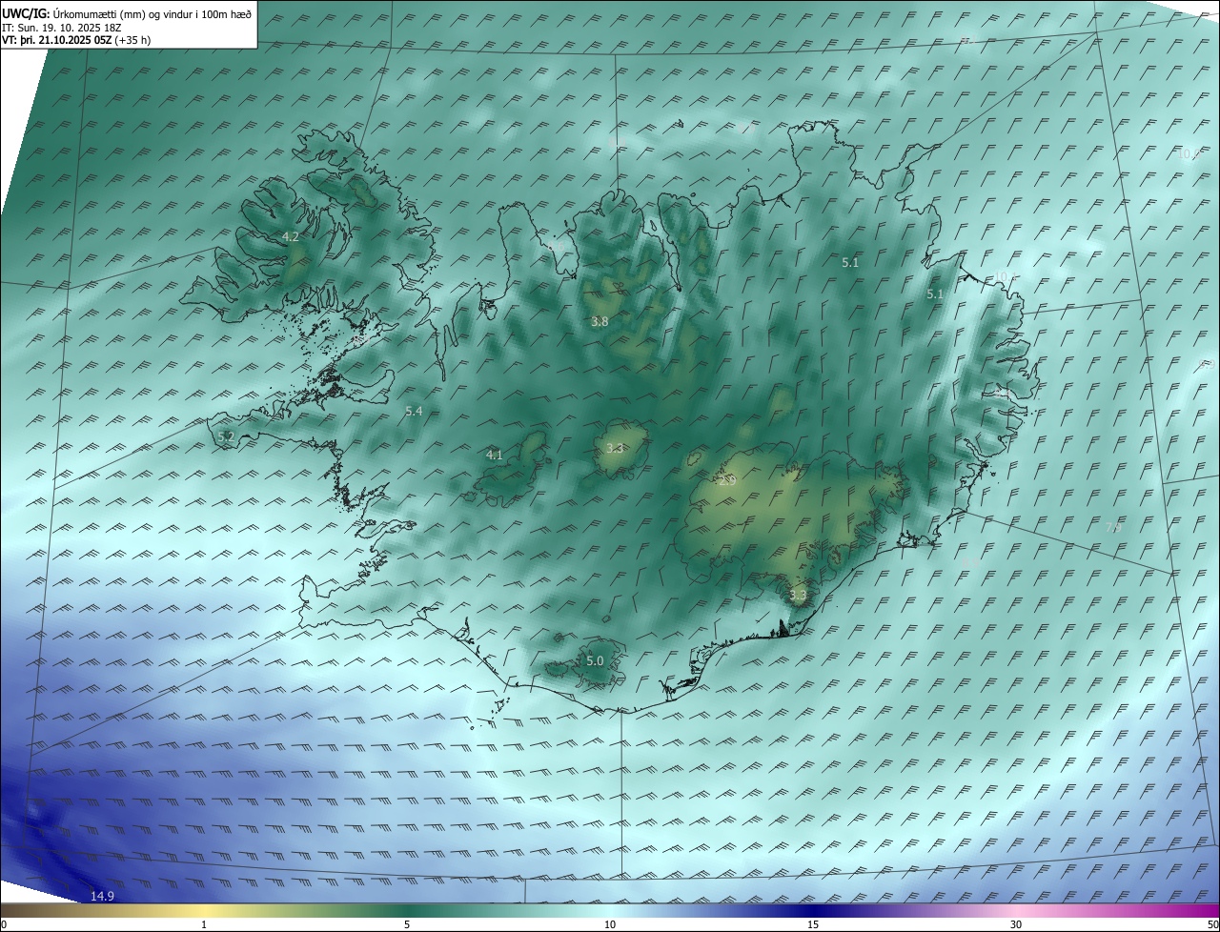Click the faint 7.9 value east of Iceland
The image size is (1220, 932).
(1113, 527)
